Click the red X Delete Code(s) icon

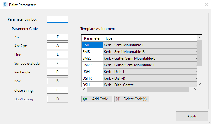118,99
